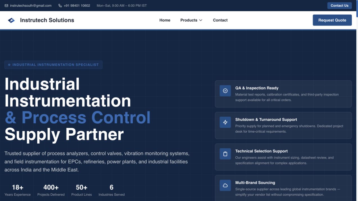Image resolution: width=358 pixels, height=201 pixels.
Task: Click the phone handset icon in top bar
Action: (60, 6)
